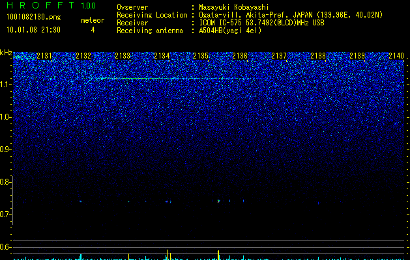The image size is (410, 260).
Task: Click the Receiving antenna label
Action: pyautogui.click(x=150, y=31)
